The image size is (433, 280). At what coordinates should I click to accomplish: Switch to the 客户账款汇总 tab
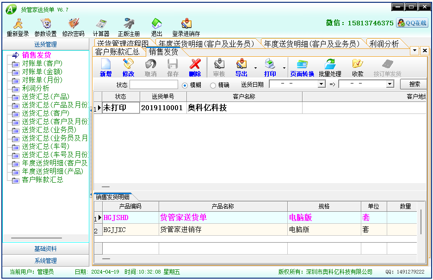tap(117, 52)
